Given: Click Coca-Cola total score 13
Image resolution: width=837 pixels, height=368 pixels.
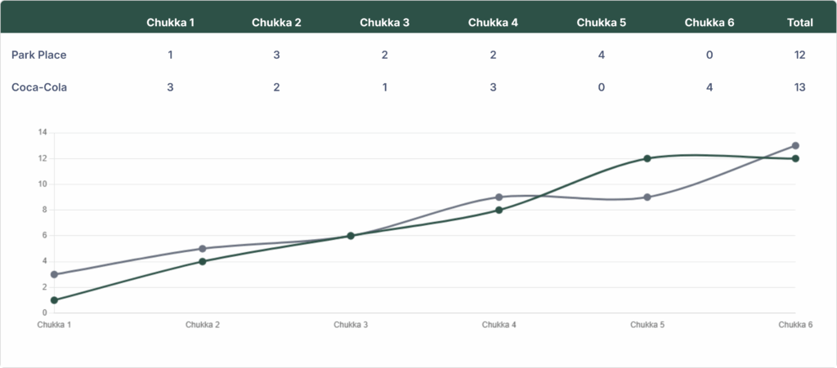Looking at the screenshot, I should point(799,87).
